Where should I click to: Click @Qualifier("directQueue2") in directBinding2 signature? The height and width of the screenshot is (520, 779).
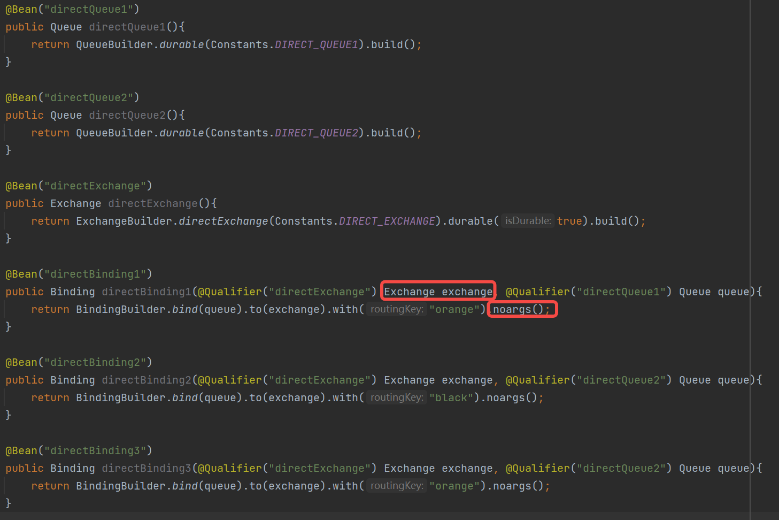(x=589, y=380)
